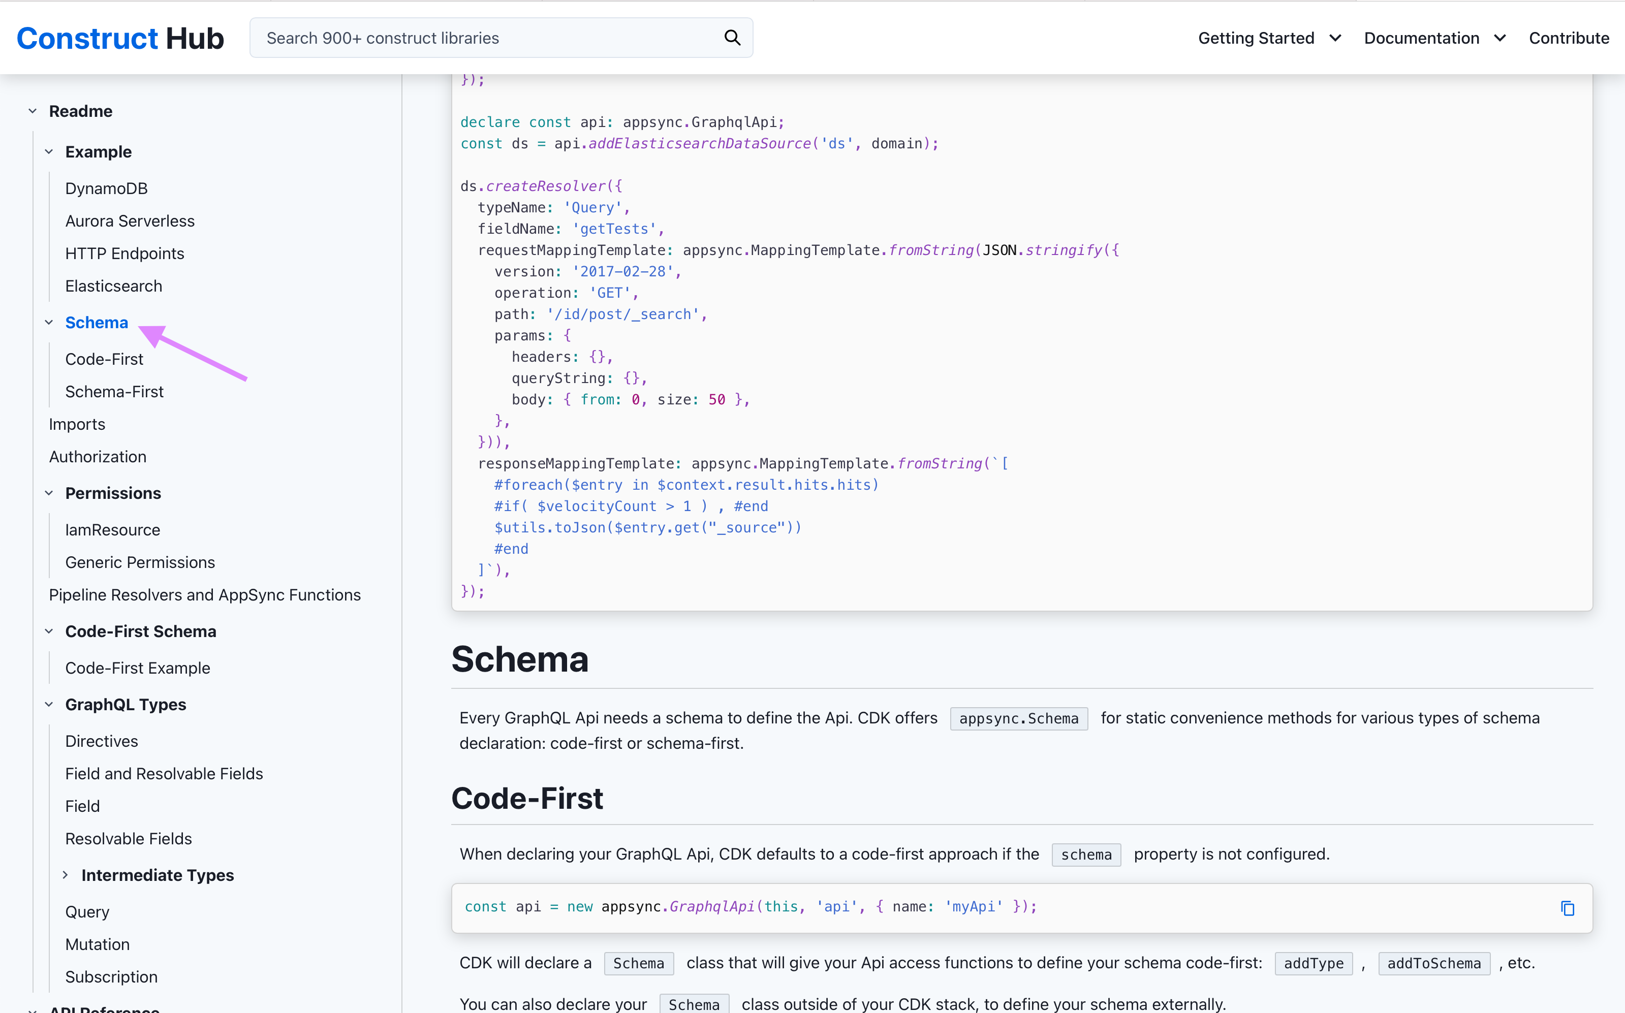1625x1013 pixels.
Task: Click the Construct Hub logo
Action: pos(120,38)
